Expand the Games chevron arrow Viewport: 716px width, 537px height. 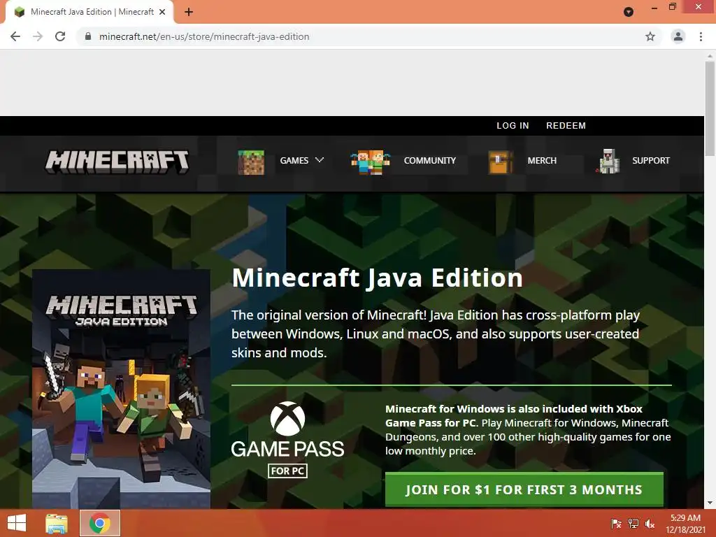coord(320,160)
